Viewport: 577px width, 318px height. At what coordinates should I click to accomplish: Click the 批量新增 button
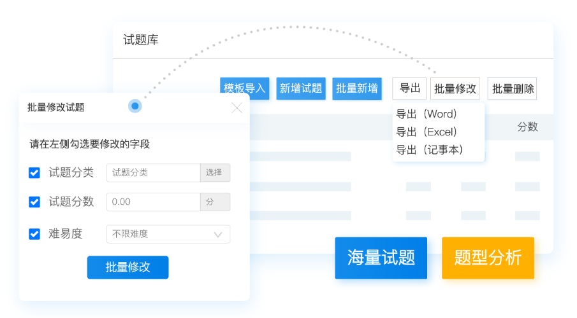click(x=357, y=89)
